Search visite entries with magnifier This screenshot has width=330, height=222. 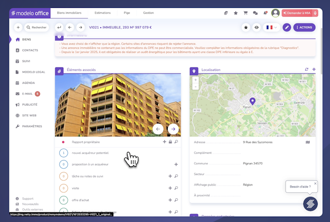pyautogui.click(x=176, y=188)
